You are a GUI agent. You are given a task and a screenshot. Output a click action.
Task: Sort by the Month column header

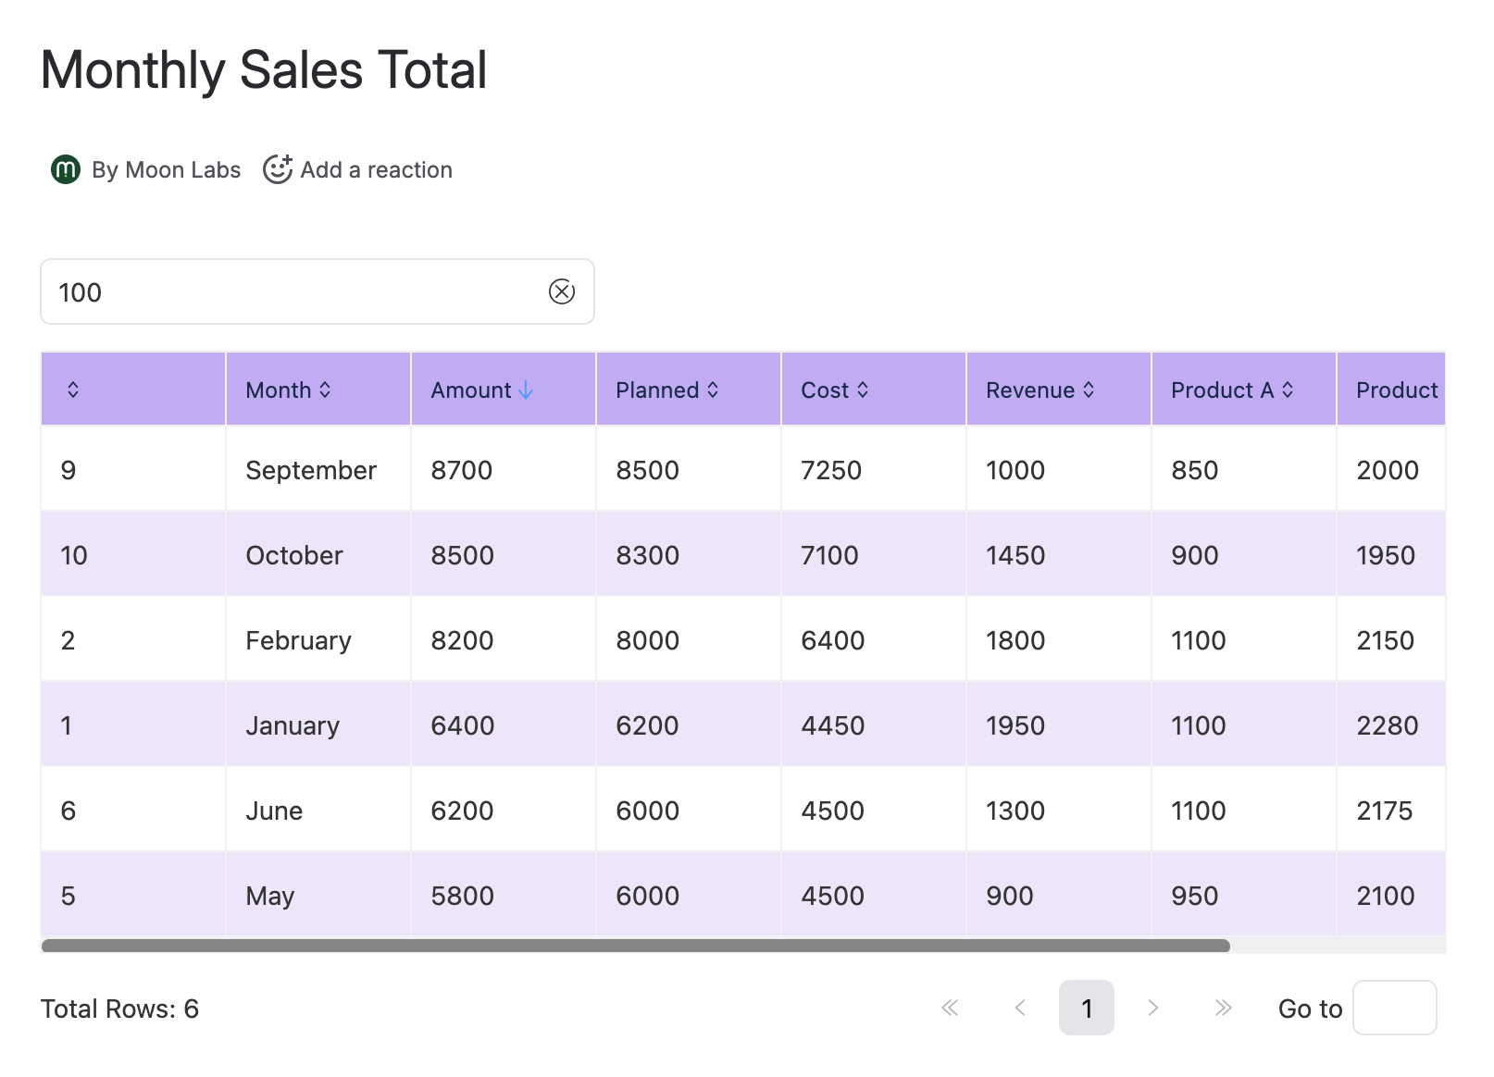[288, 390]
